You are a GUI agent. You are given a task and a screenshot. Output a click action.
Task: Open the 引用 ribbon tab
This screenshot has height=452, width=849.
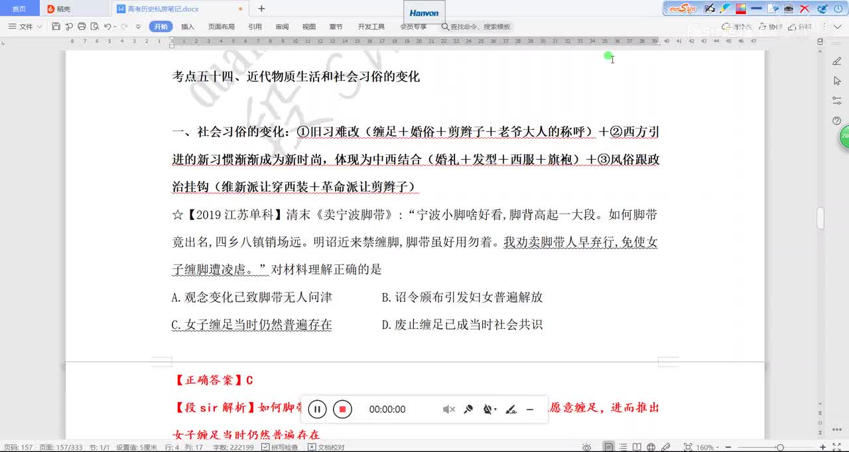[x=255, y=27]
